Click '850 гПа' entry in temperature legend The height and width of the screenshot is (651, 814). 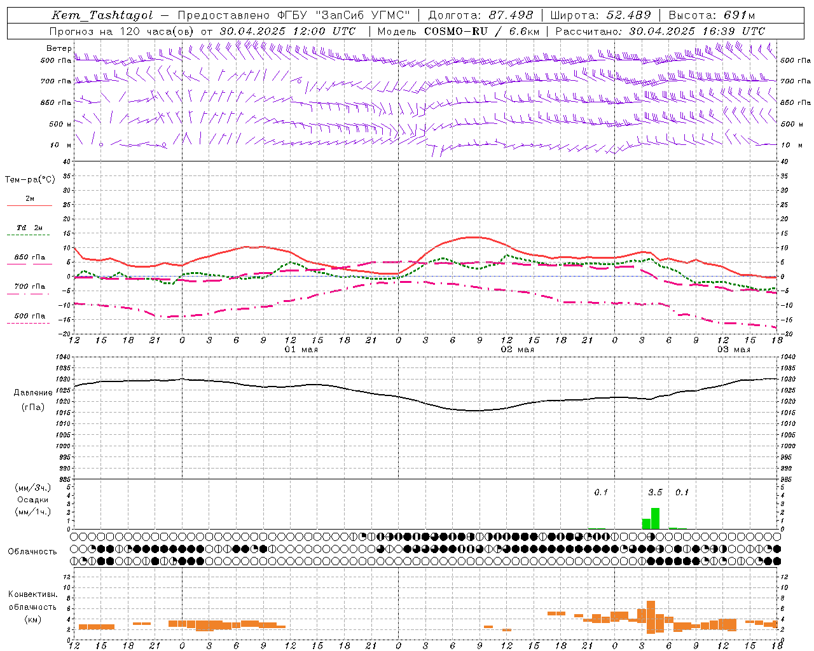click(x=30, y=257)
